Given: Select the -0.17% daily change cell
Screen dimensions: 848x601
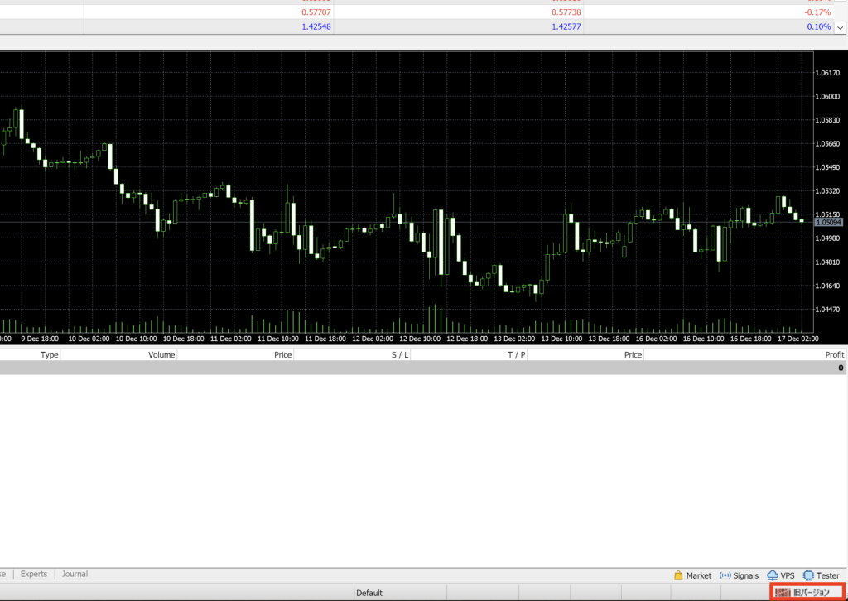Looking at the screenshot, I should [817, 12].
